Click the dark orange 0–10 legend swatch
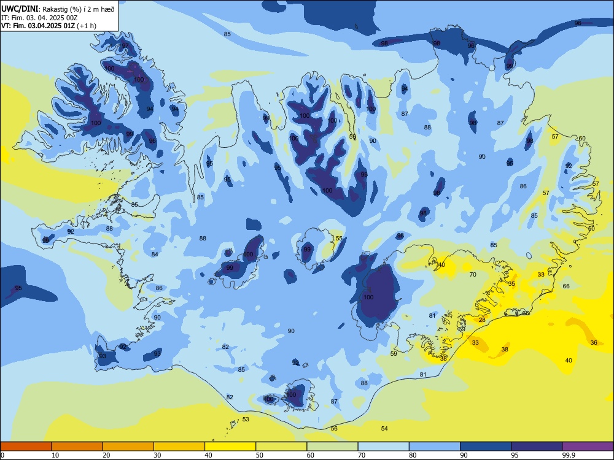Screen dimensions: 614x460 [26, 447]
